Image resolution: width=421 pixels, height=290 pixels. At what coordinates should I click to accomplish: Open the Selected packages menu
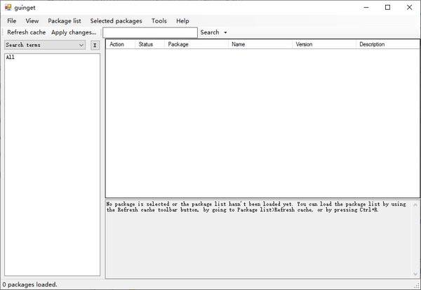coord(116,21)
